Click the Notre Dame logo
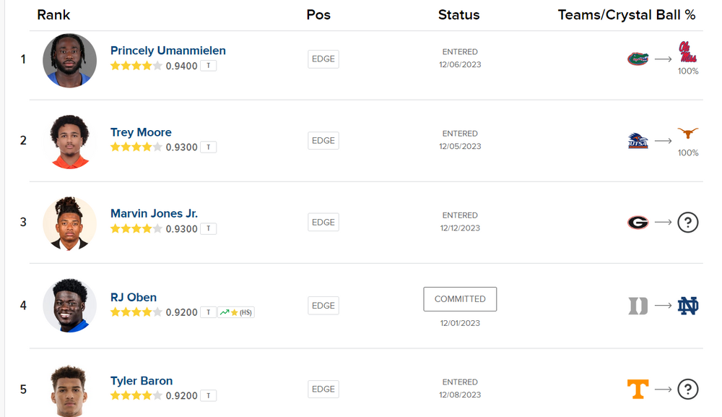The width and height of the screenshot is (722, 417). pyautogui.click(x=687, y=306)
